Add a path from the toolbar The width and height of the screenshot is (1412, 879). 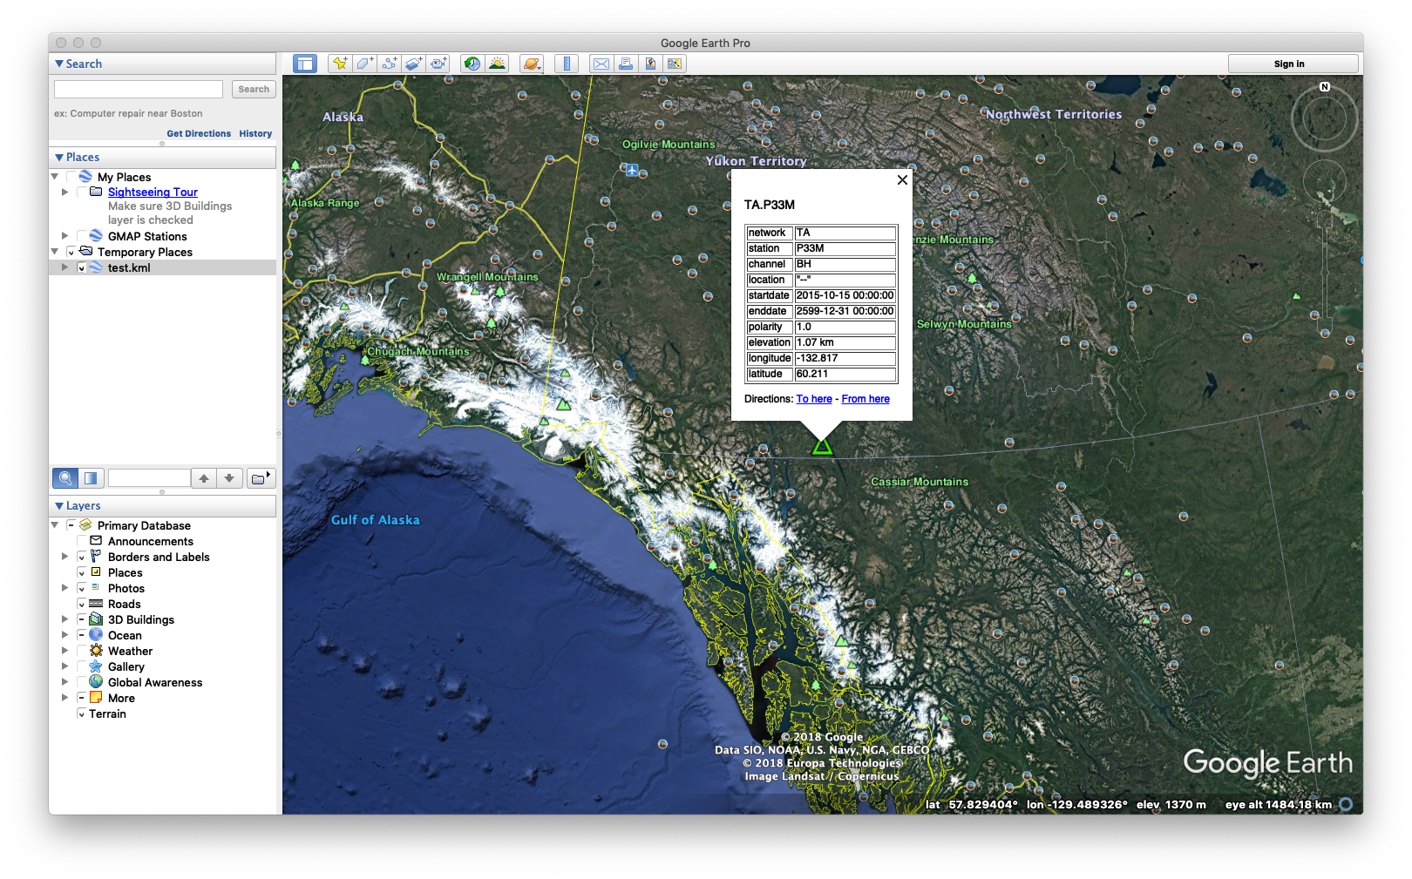tap(389, 64)
